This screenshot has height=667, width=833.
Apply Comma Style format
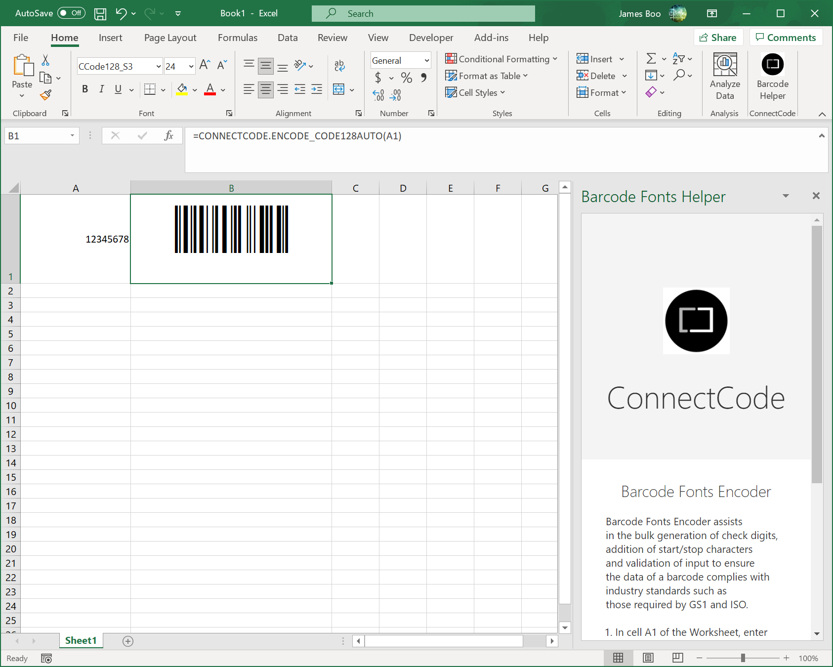point(423,78)
